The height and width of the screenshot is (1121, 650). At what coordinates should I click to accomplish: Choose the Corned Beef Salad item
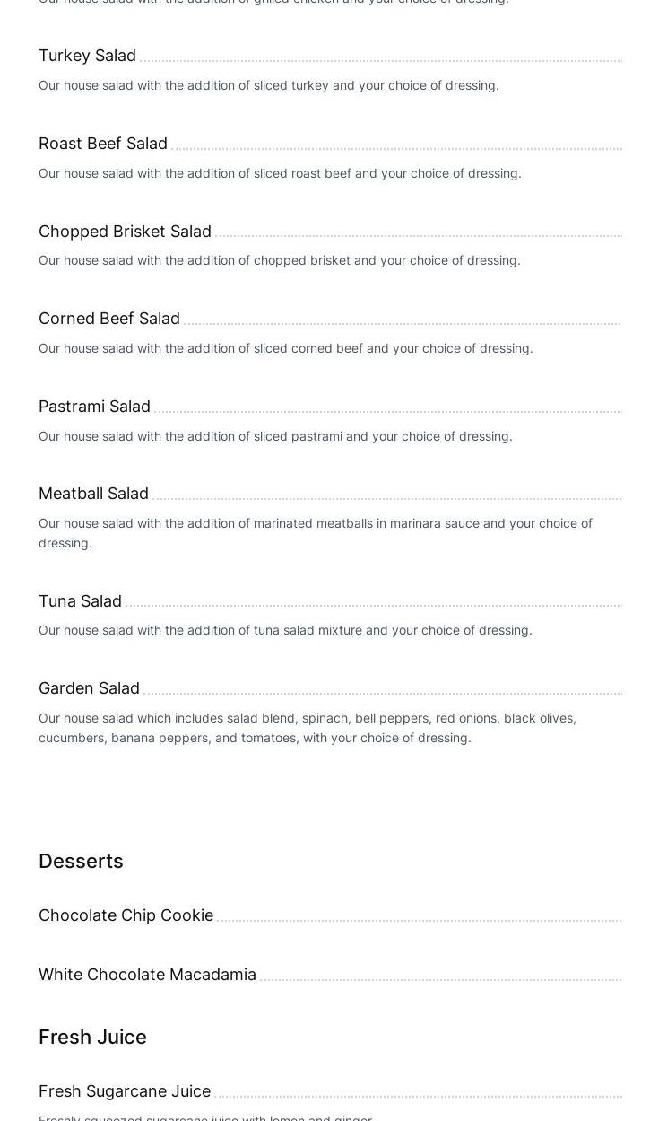[109, 319]
